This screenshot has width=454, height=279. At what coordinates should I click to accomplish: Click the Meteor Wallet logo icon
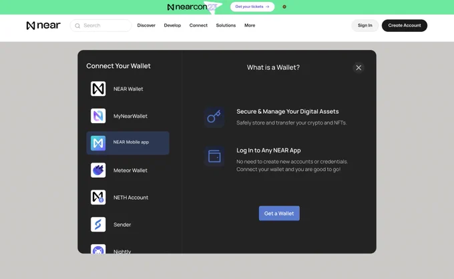click(x=98, y=170)
